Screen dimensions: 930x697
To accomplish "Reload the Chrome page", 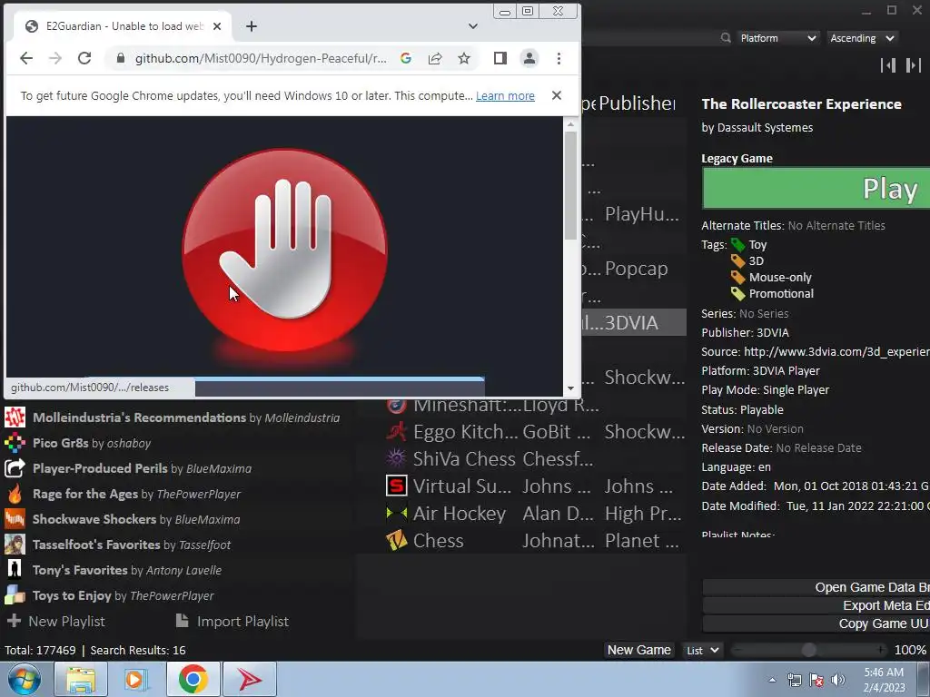I will (x=84, y=58).
